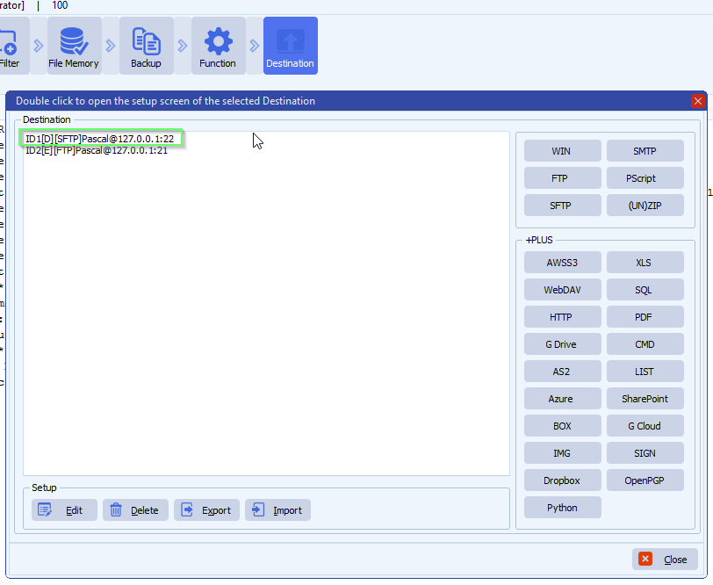Add an (UN)ZIP destination
713x585 pixels.
pyautogui.click(x=645, y=206)
